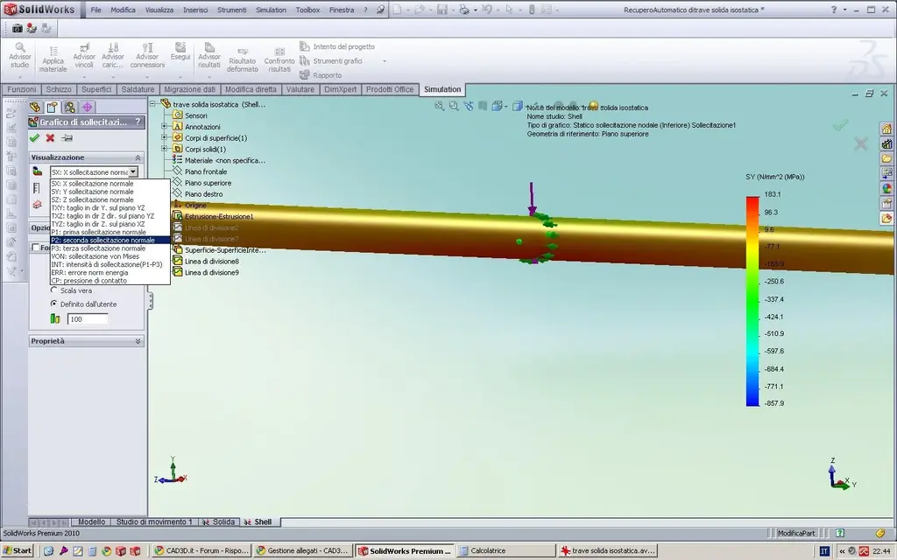Click Applica materiale tool

point(53,59)
